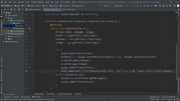The width and height of the screenshot is (180, 101).
Task: Select Students class in project tree
Action: pos(19,26)
